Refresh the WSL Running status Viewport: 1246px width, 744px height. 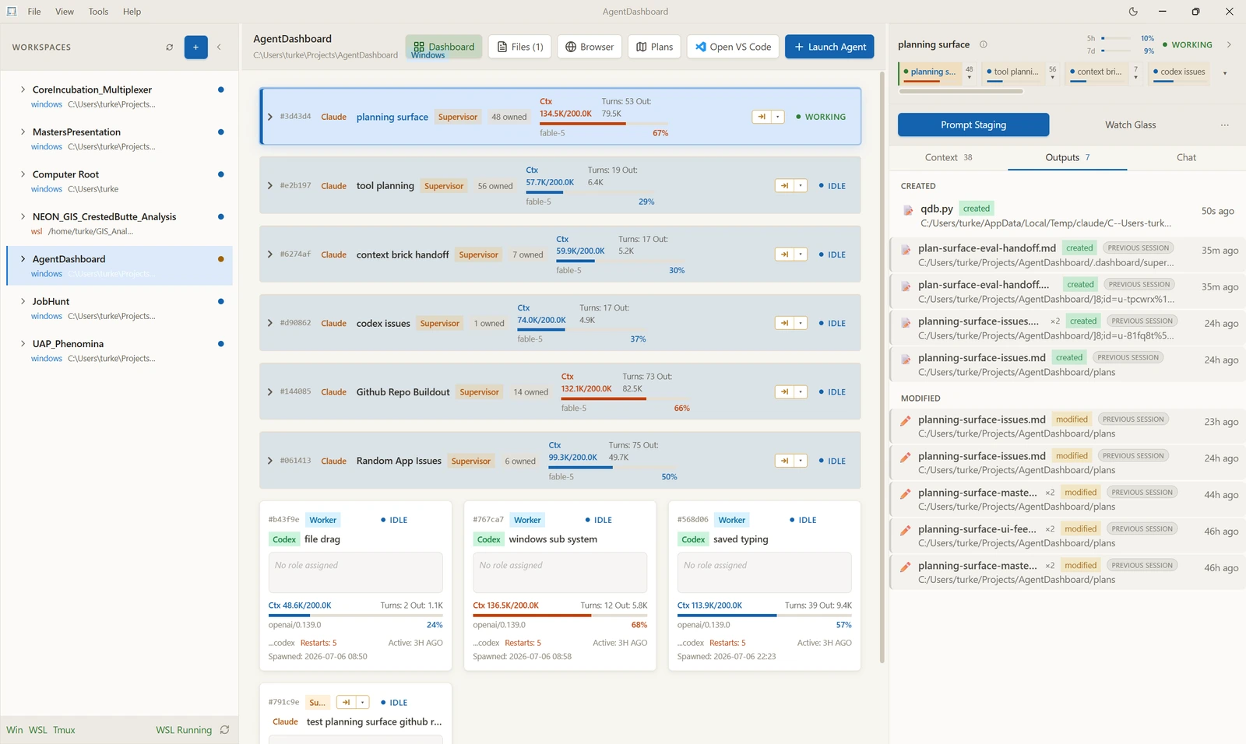224,730
